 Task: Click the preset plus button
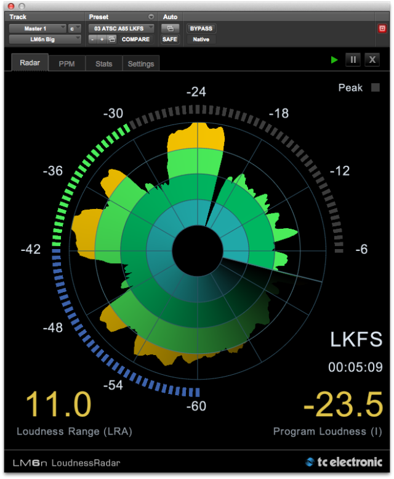click(102, 39)
